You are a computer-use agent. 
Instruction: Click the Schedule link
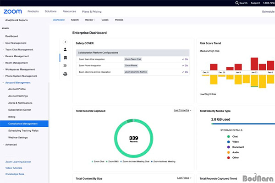point(268,11)
